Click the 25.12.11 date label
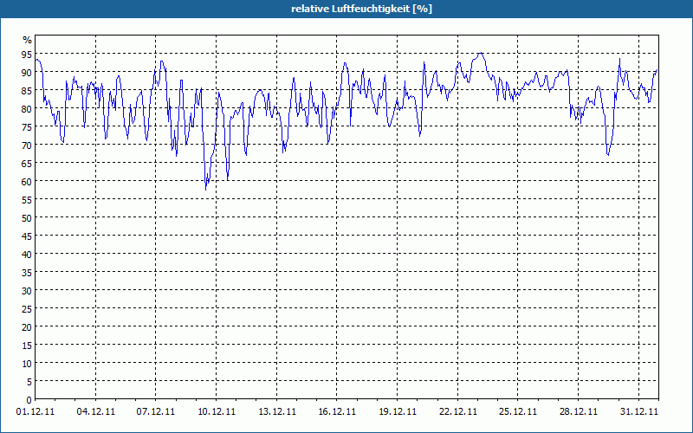 coord(518,411)
